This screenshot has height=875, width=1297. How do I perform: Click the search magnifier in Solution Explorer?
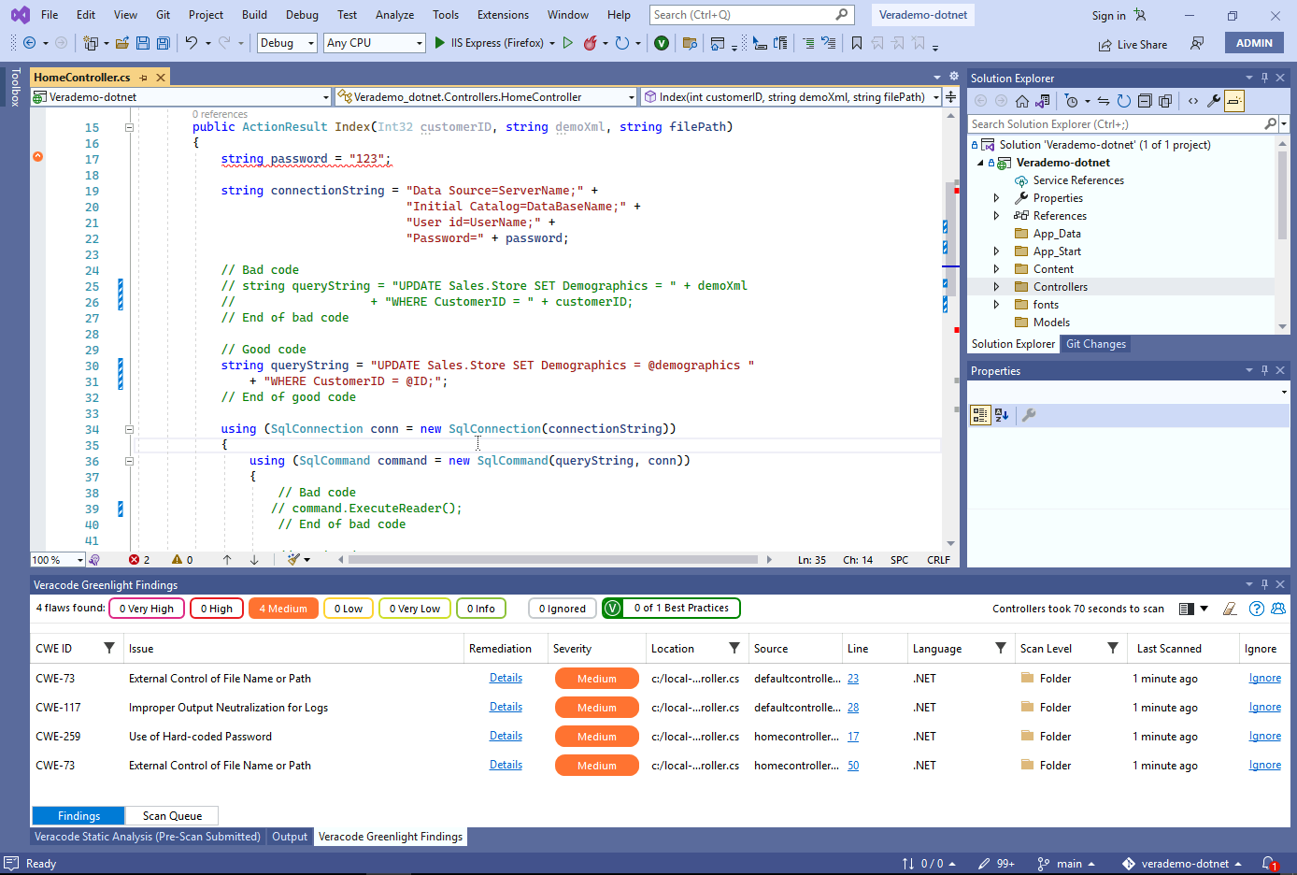(x=1271, y=123)
